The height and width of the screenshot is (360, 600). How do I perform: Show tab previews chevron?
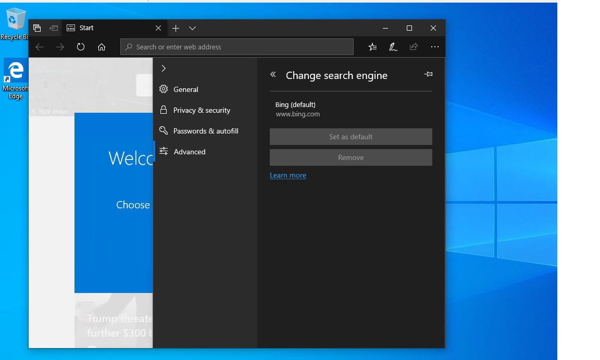click(x=193, y=28)
